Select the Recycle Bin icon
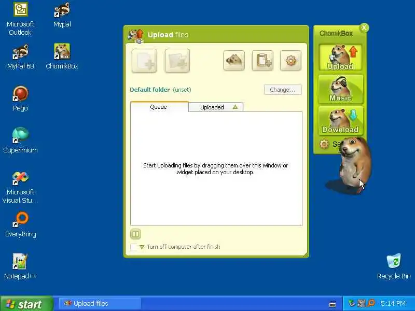This screenshot has width=415, height=311. point(394,266)
